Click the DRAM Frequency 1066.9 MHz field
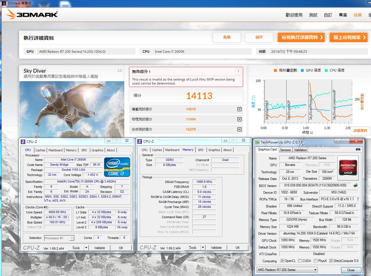This screenshot has height=276, width=371. tap(204, 182)
